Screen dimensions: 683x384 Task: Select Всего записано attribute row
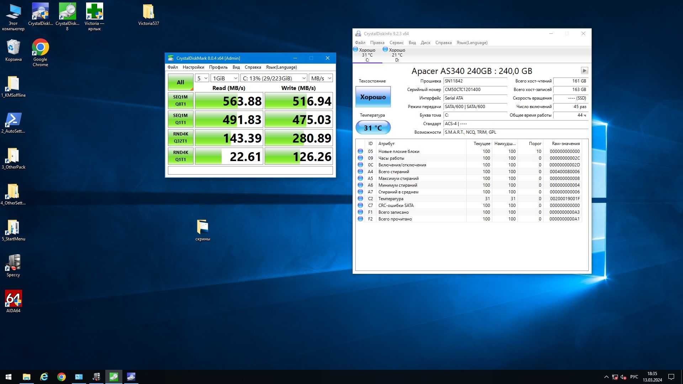coord(470,212)
